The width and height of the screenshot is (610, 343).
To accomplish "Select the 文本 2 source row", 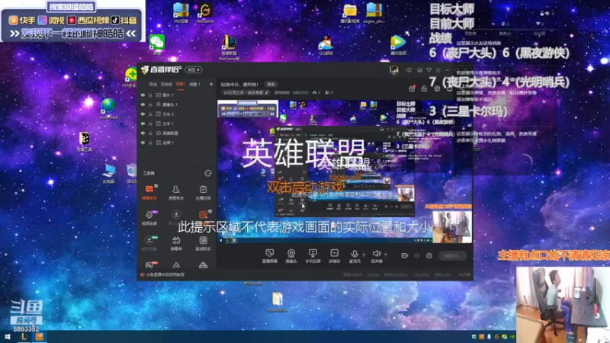I will tap(177, 114).
